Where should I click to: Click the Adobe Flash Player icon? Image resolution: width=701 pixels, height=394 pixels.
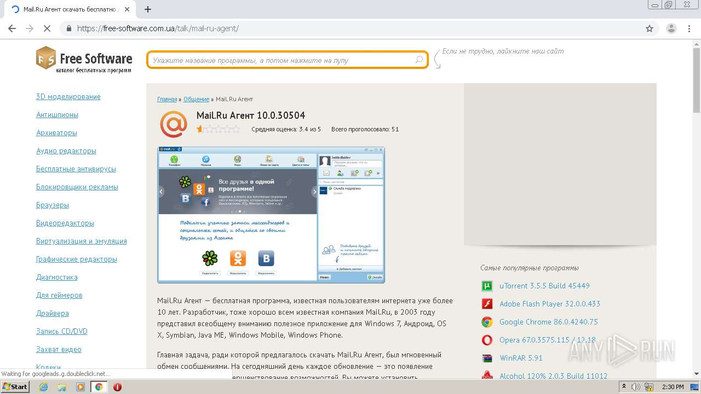487,304
